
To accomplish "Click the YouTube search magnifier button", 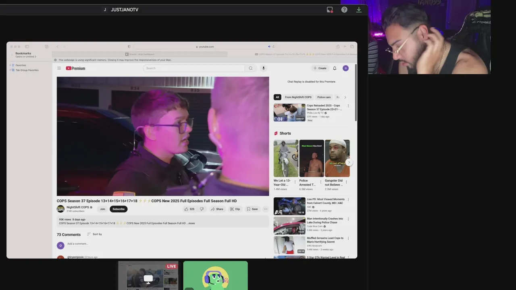I will (x=250, y=68).
